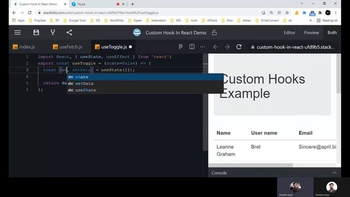Open the Reading list
This screenshot has width=350, height=197.
click(327, 20)
